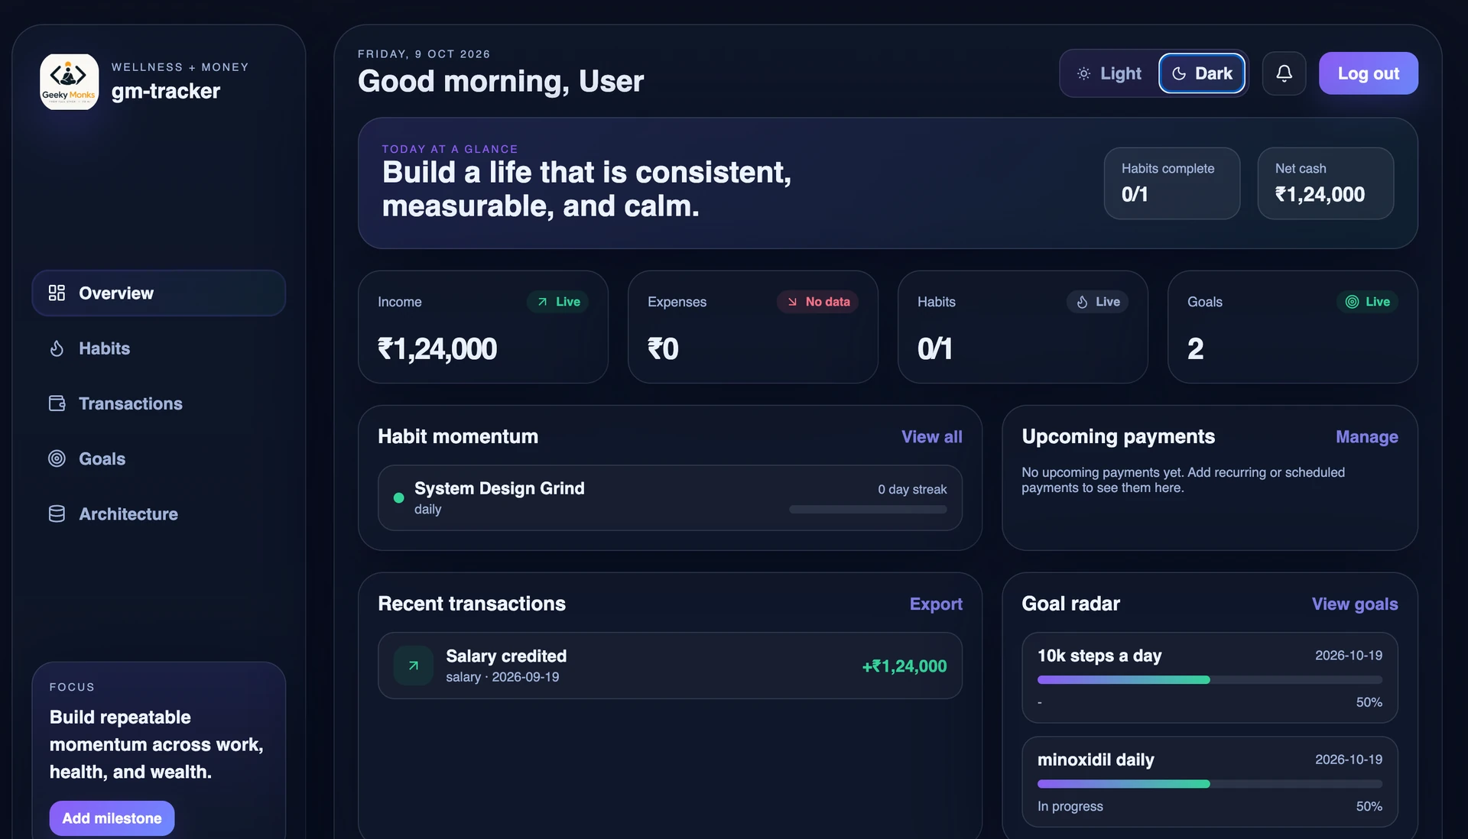Image resolution: width=1468 pixels, height=839 pixels.
Task: Open the Architecture page
Action: pos(159,514)
